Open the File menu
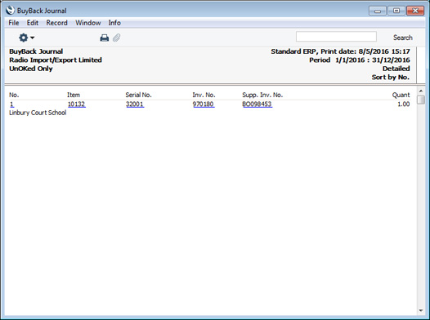Screen dimensions: 430x320 click(14, 23)
